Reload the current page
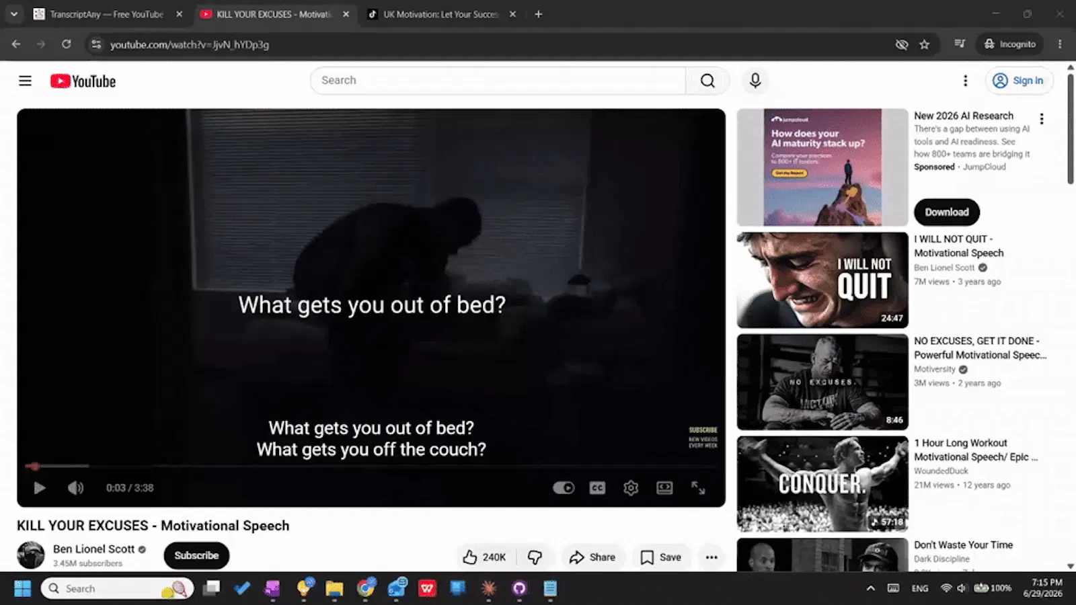Viewport: 1076px width, 605px height. click(66, 44)
